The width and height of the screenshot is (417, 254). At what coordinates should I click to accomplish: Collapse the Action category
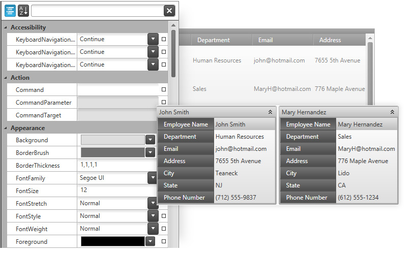(6, 78)
